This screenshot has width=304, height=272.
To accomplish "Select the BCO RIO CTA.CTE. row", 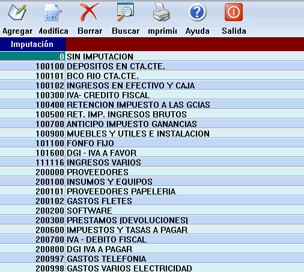I will 152,76.
